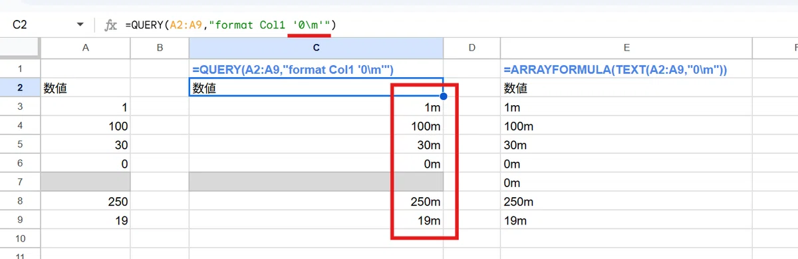Click cell C1 with QUERY formula text
The height and width of the screenshot is (259, 798).
click(317, 69)
